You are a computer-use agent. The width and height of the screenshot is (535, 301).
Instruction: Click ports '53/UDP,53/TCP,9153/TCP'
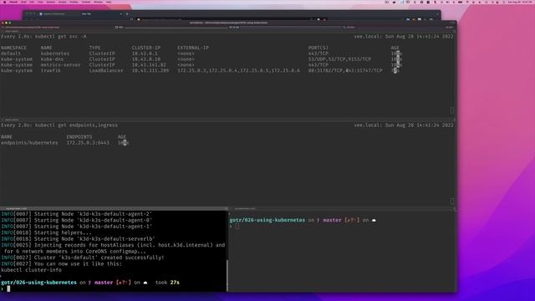tap(339, 59)
